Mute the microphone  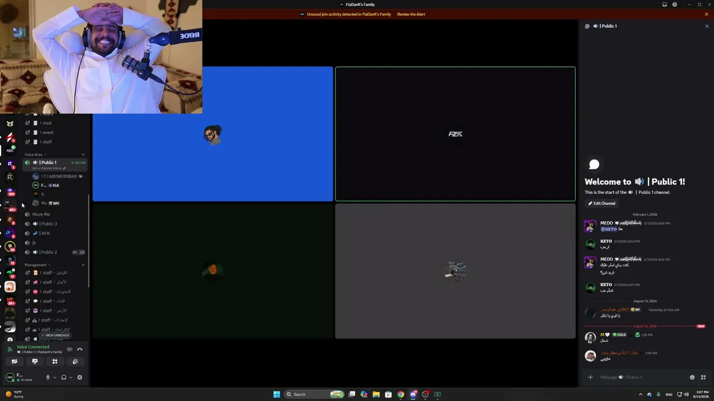click(x=48, y=377)
